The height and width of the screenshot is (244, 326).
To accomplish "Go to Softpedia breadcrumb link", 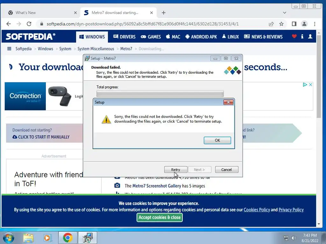I will point(24,49).
